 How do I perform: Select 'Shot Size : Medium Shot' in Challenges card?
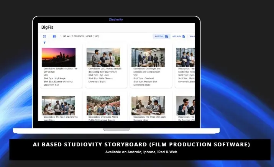pos(145,81)
